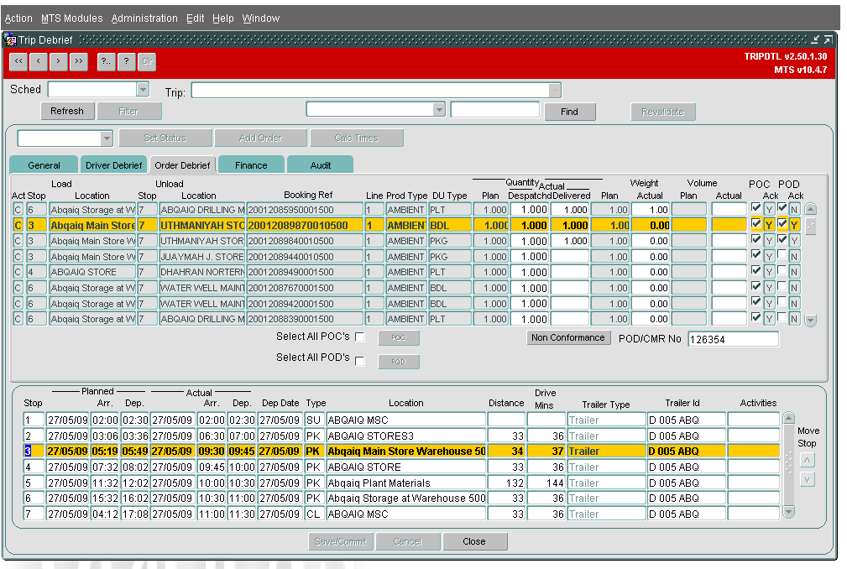The image size is (847, 569).
Task: Tick the Select All POC's checkbox
Action: click(360, 337)
